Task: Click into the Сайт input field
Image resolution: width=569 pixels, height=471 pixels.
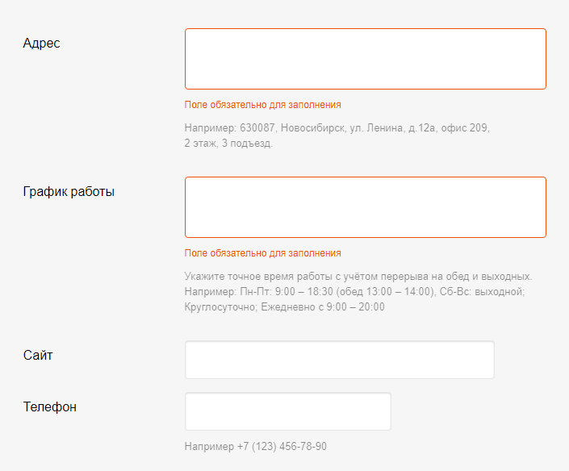Action: tap(339, 360)
